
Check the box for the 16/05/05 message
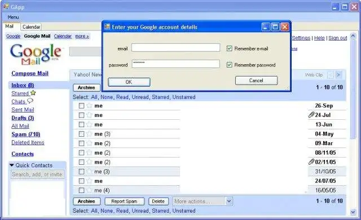coord(81,190)
